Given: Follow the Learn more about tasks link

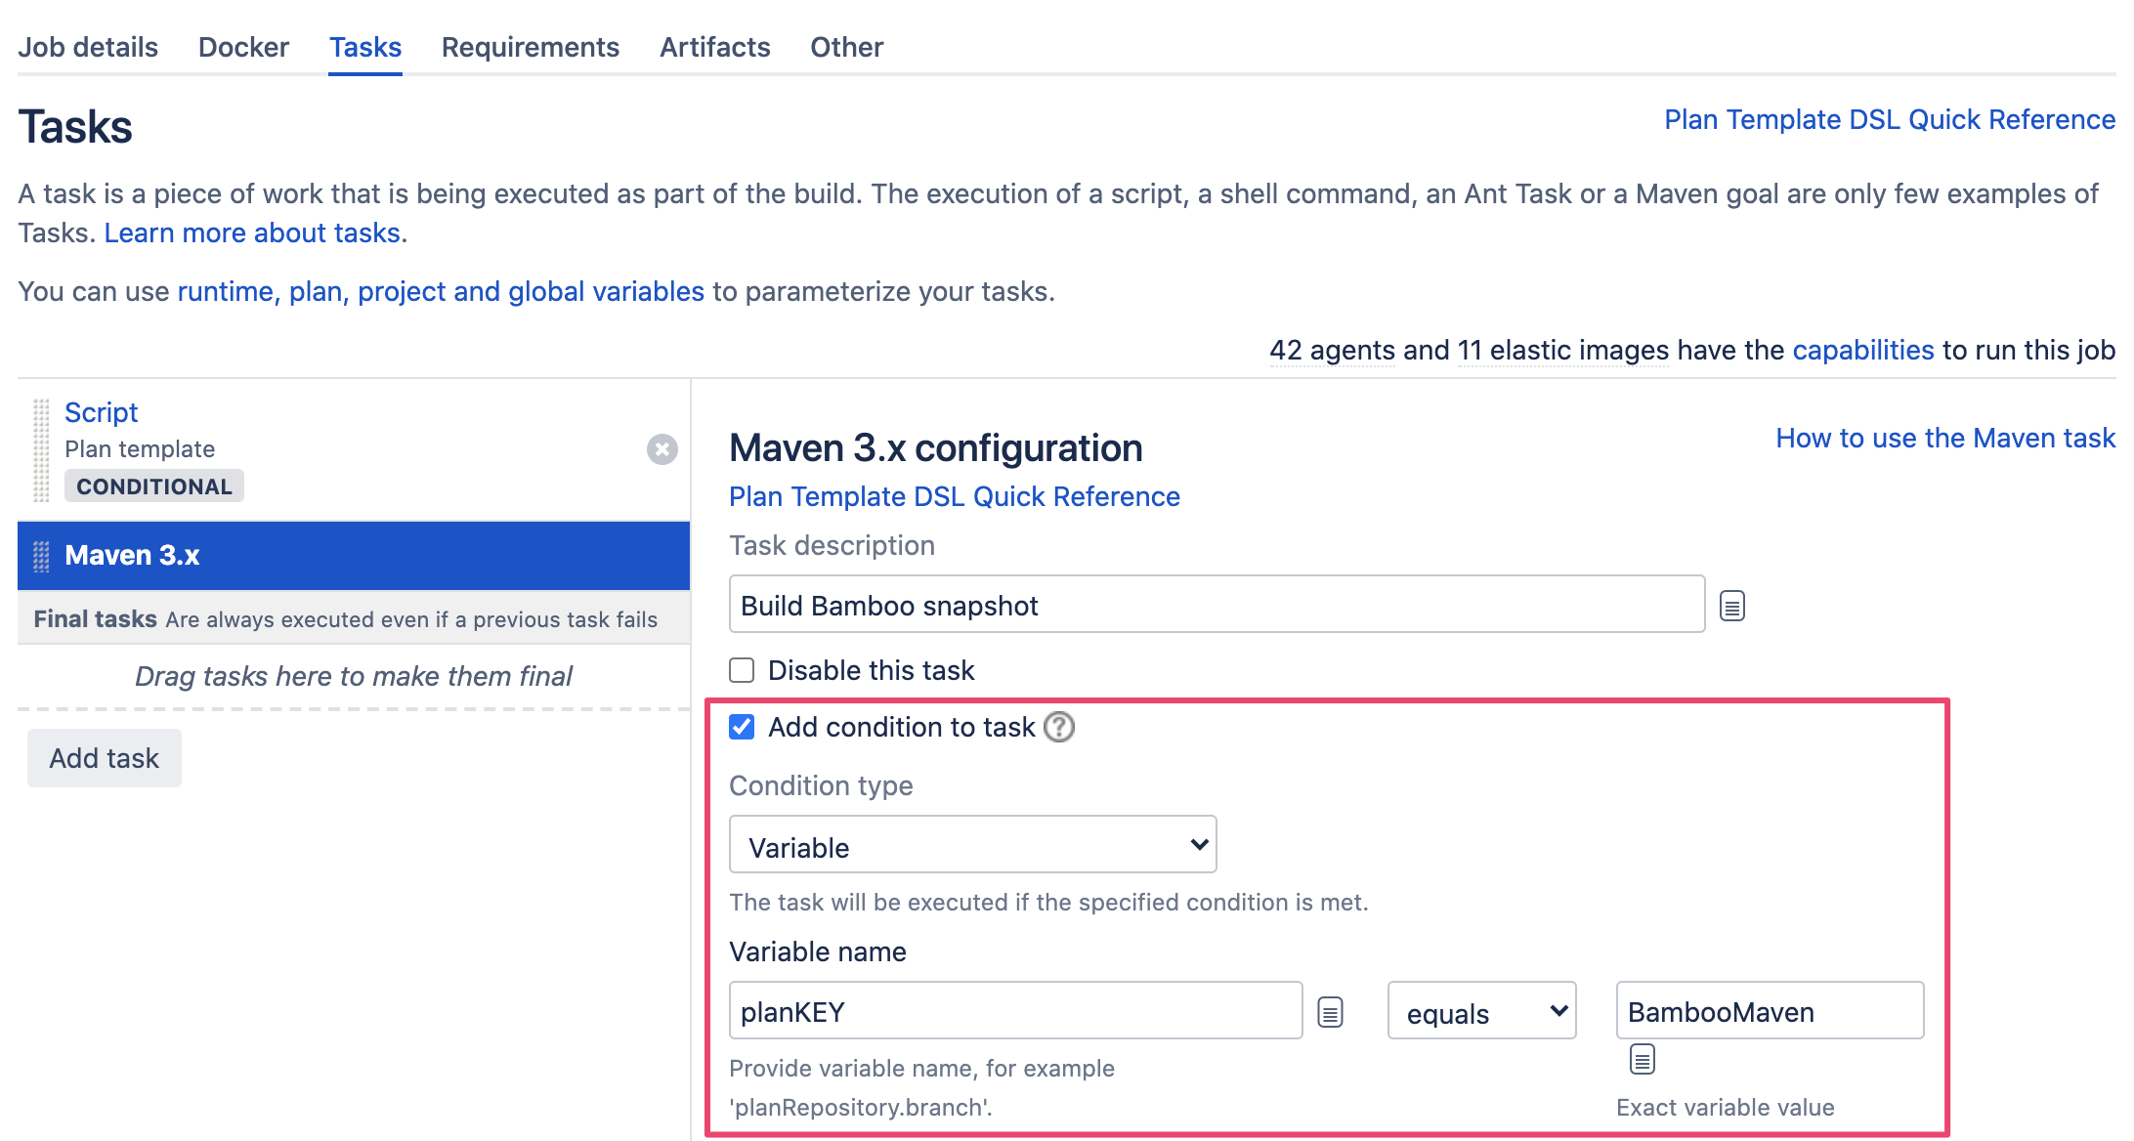Looking at the screenshot, I should pyautogui.click(x=252, y=232).
